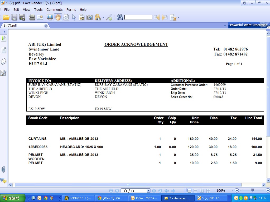Screen dimensions: 270x202
Task: Open the Comments menu
Action: pyautogui.click(x=54, y=9)
